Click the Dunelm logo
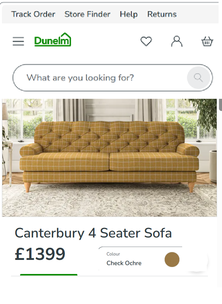 [52, 41]
